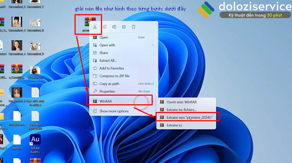Click the Share icon in context menu top row
292x163 pixels.
[x=124, y=27]
